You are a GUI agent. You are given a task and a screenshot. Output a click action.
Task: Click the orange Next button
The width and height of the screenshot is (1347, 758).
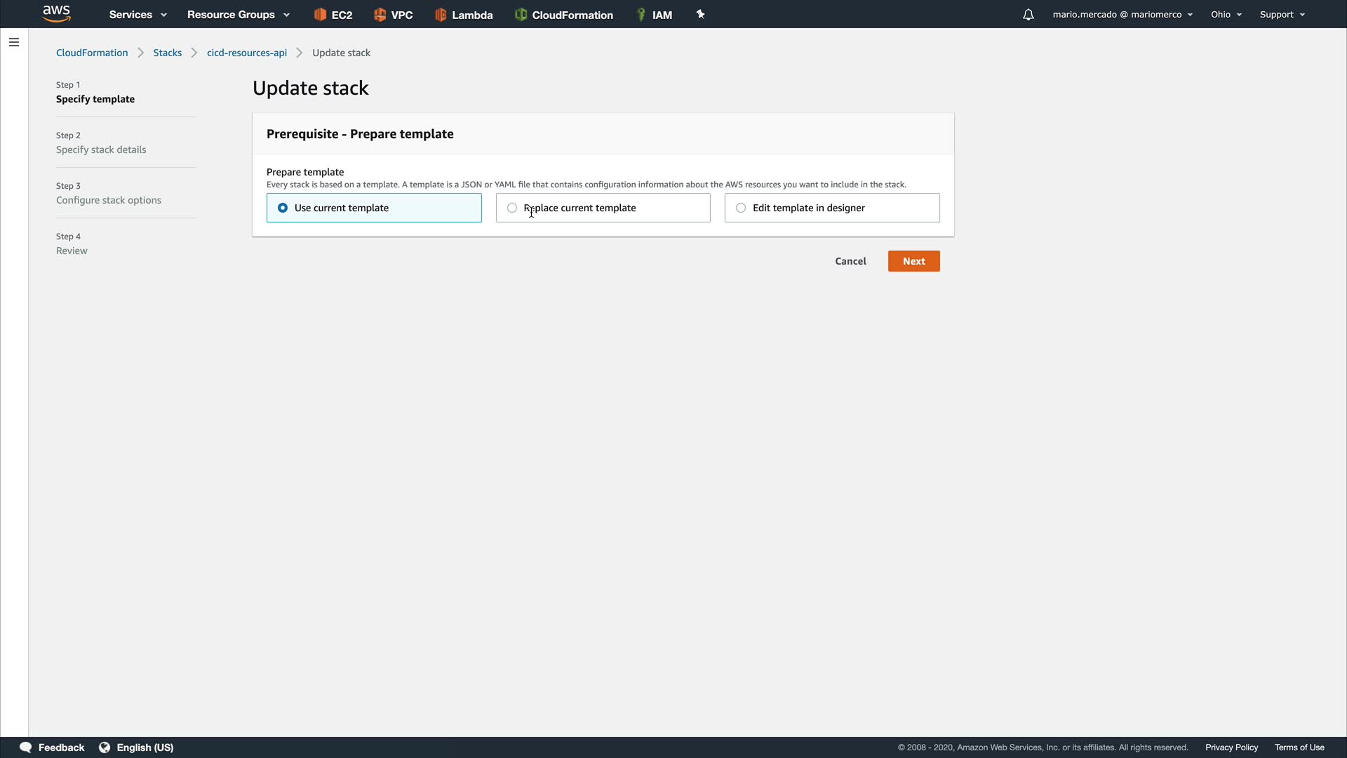(913, 261)
